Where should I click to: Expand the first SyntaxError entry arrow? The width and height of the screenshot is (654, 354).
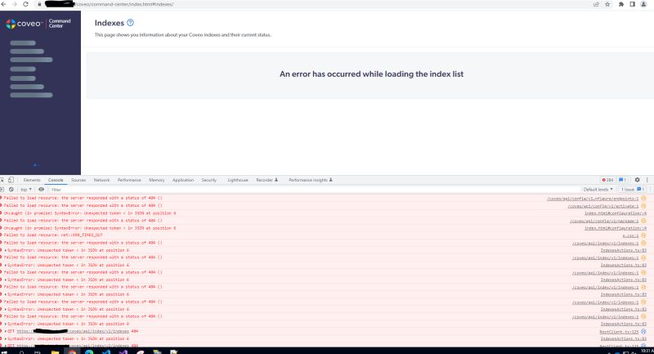click(6, 250)
